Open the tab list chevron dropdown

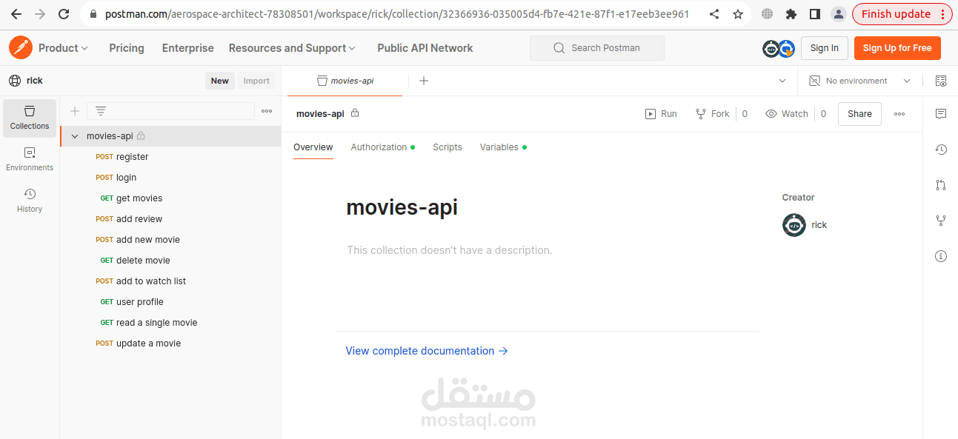coord(782,81)
